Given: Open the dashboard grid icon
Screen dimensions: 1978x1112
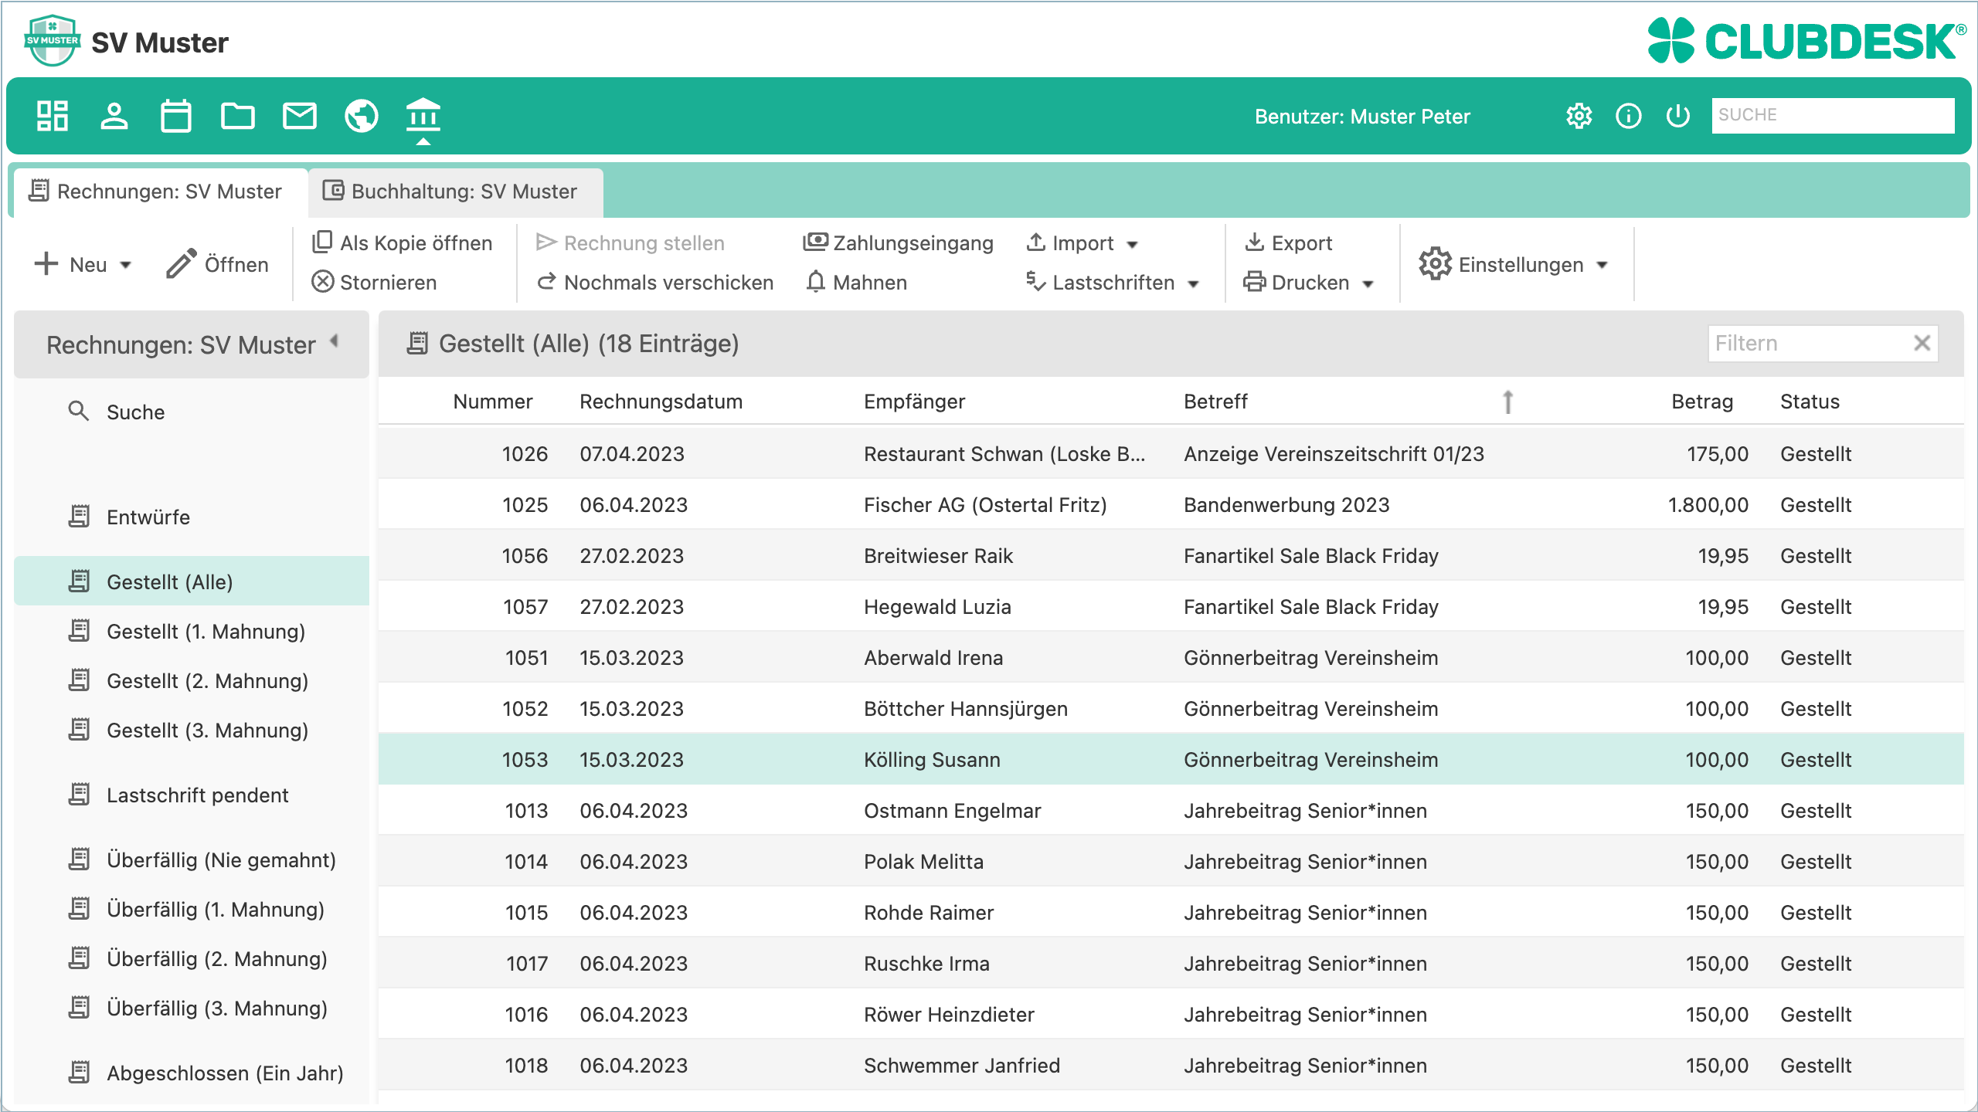Looking at the screenshot, I should (51, 116).
